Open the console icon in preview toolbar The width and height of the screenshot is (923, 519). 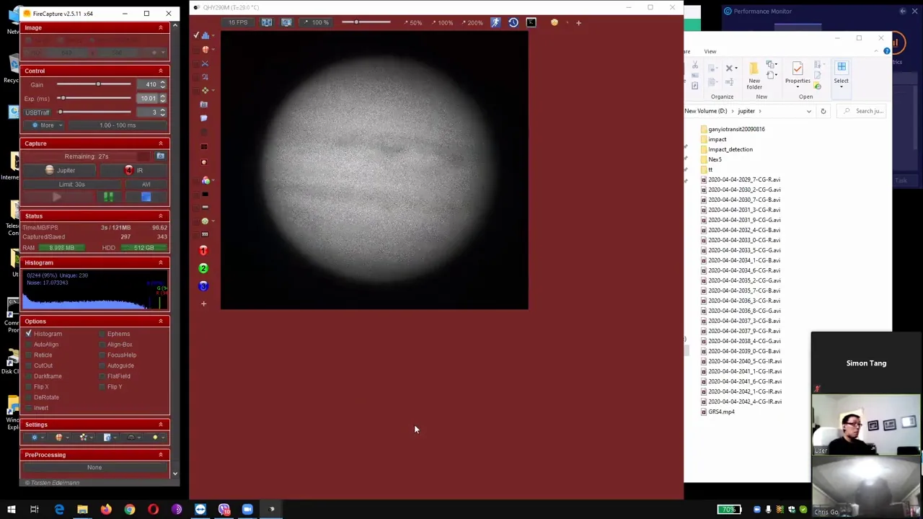pos(531,22)
